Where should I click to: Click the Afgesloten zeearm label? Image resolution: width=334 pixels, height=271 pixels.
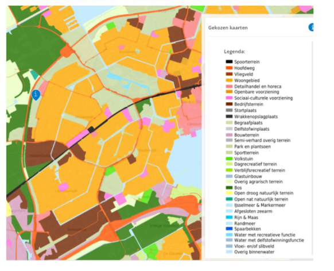tap(253, 211)
